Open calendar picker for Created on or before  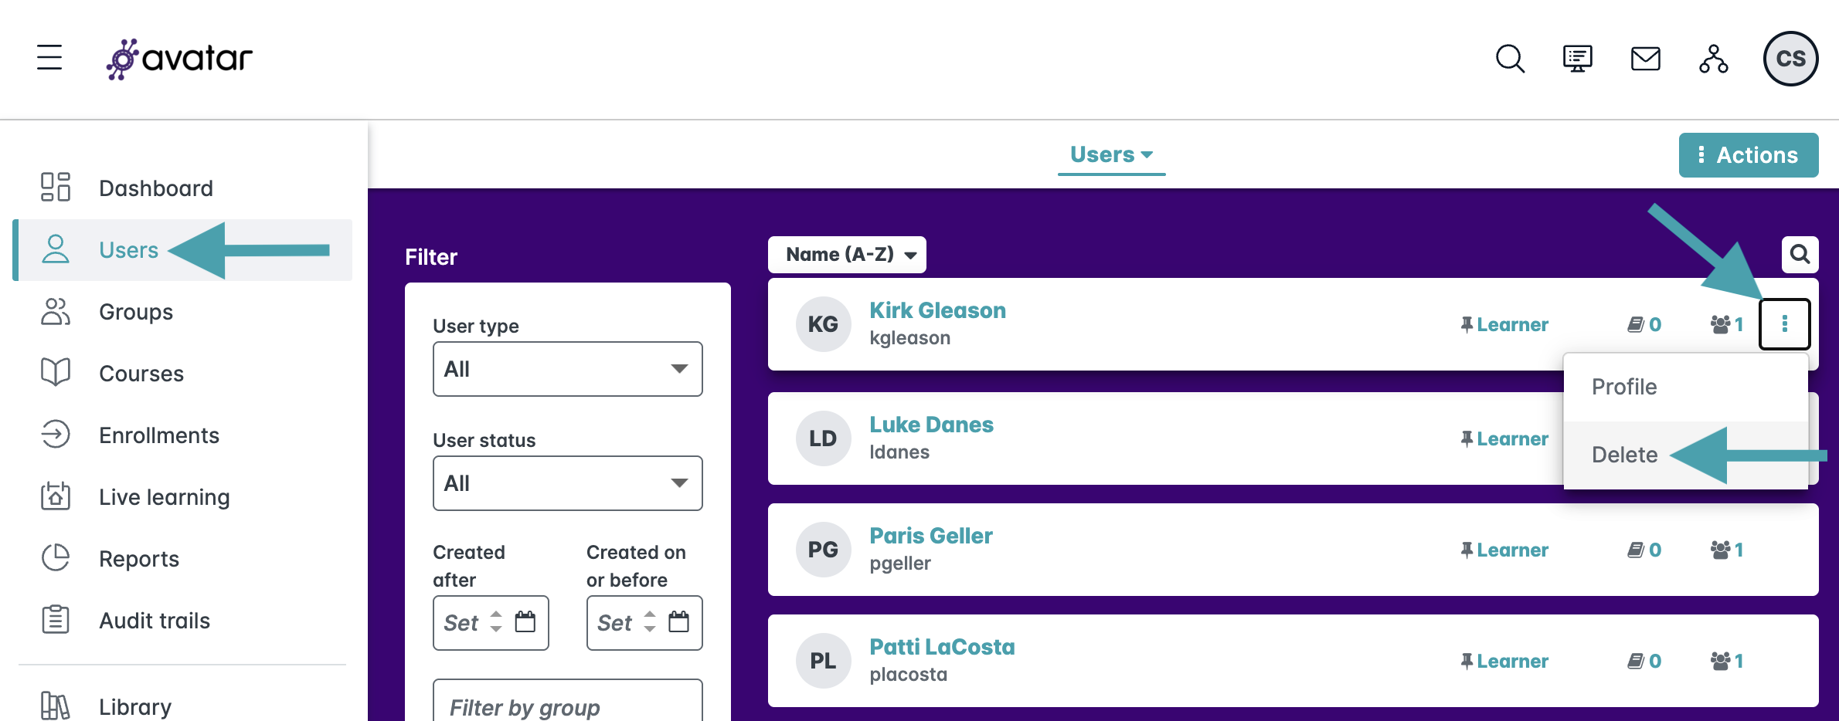point(678,622)
